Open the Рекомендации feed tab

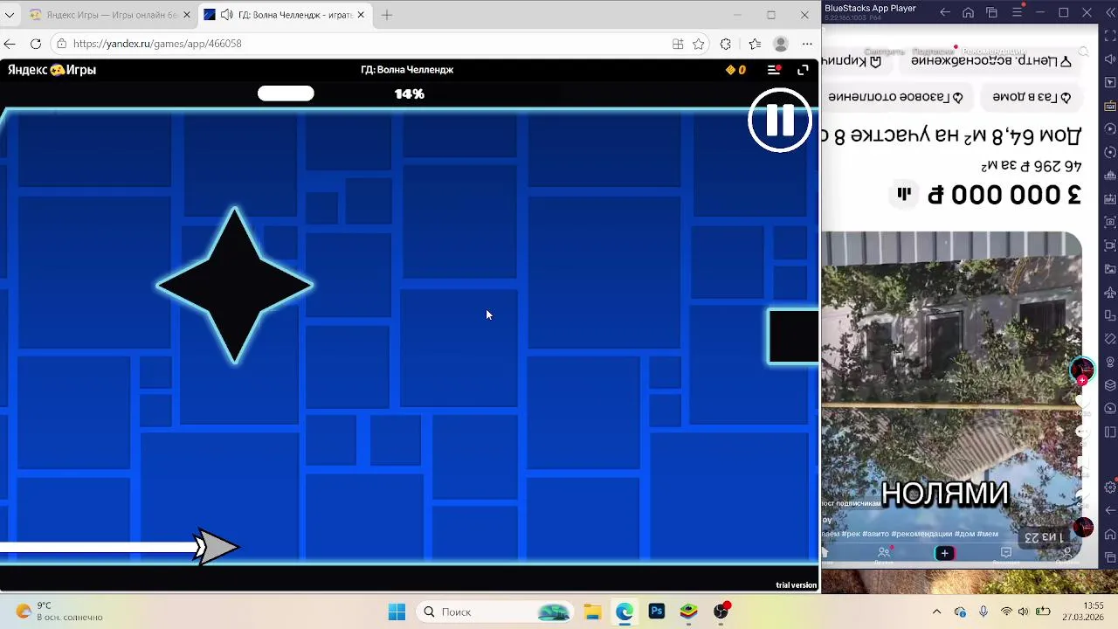[x=992, y=52]
